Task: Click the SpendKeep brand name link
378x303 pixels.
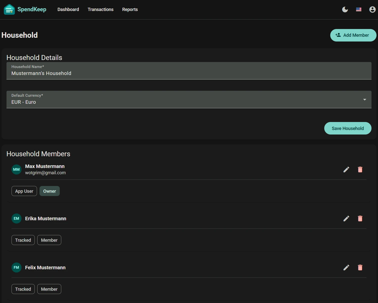Action: click(x=32, y=9)
